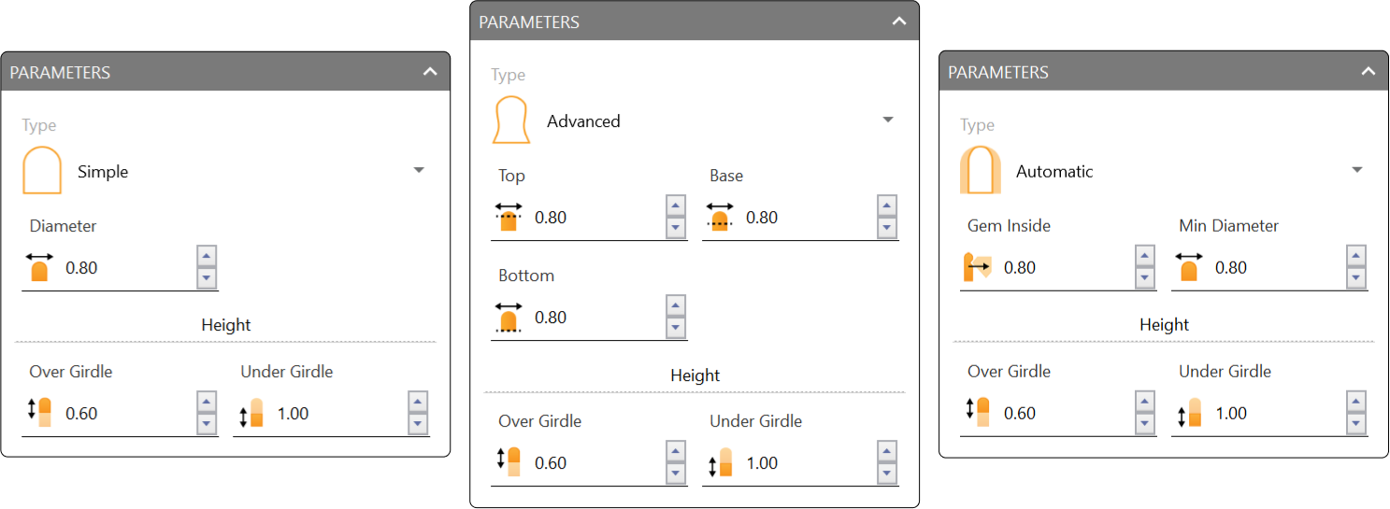Decrease Under Girdle value in the Automatic panel
This screenshot has height=509, width=1390.
click(1356, 424)
